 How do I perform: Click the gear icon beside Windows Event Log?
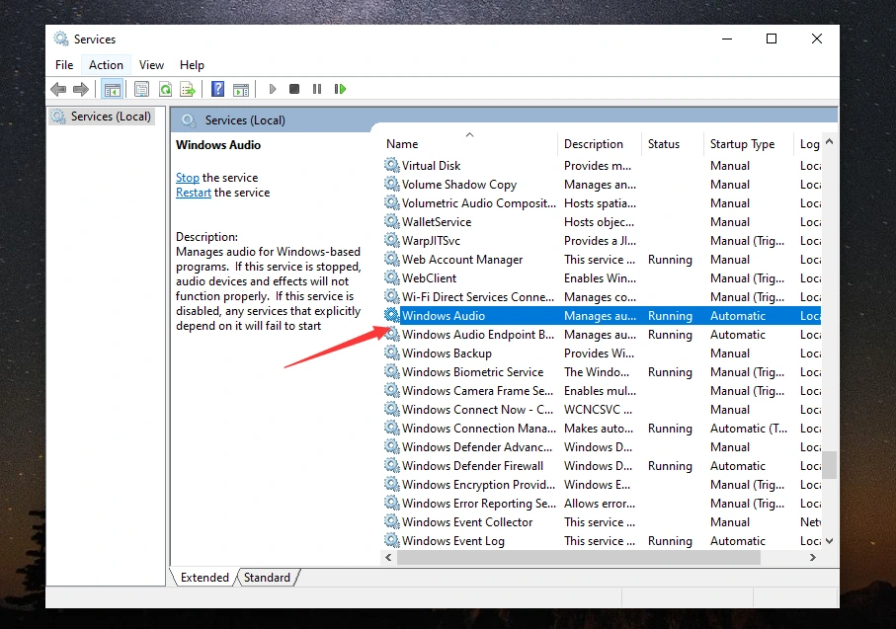(391, 540)
